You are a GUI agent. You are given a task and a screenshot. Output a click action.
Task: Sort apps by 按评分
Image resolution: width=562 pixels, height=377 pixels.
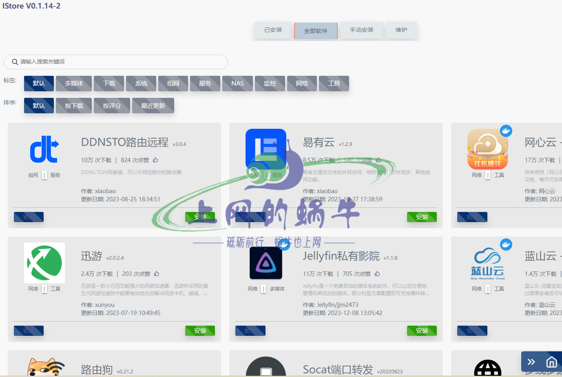pos(112,106)
